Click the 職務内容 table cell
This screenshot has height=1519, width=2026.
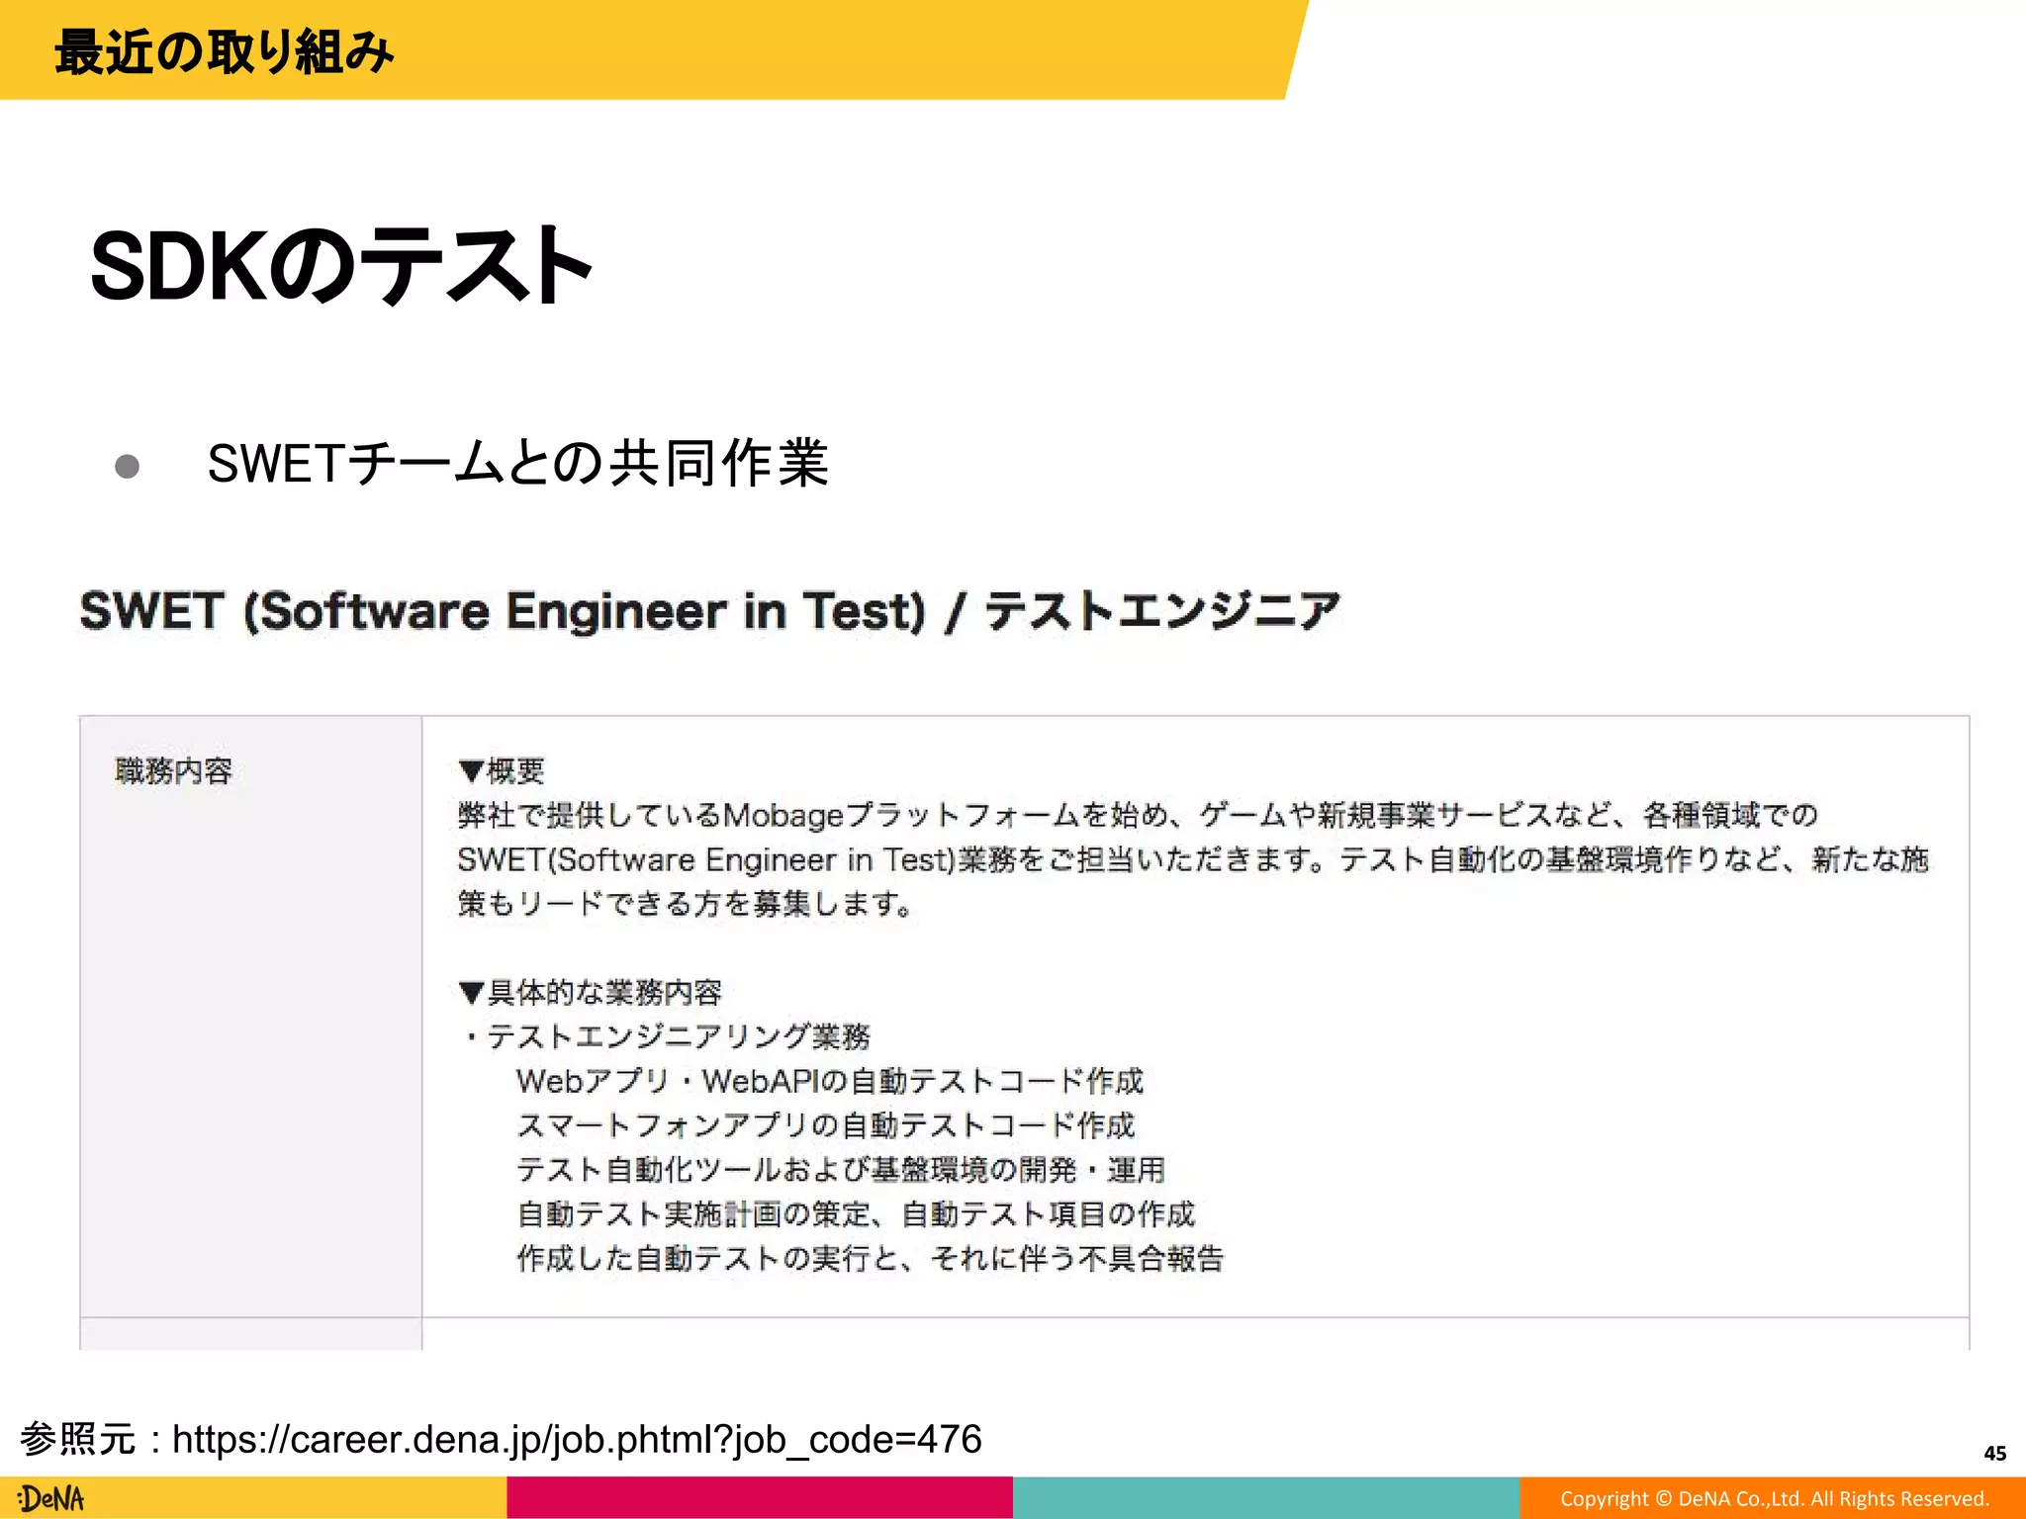pyautogui.click(x=250, y=1016)
